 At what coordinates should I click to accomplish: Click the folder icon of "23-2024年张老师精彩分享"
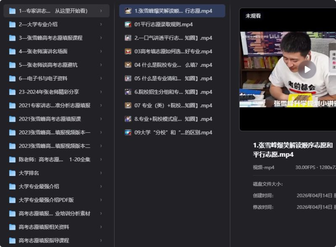tap(12, 92)
